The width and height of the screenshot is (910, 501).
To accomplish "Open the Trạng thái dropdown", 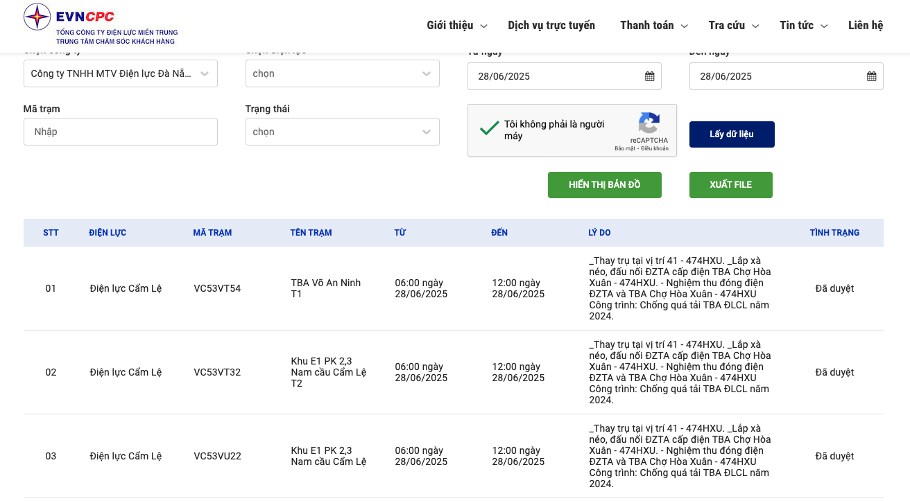I will (342, 132).
